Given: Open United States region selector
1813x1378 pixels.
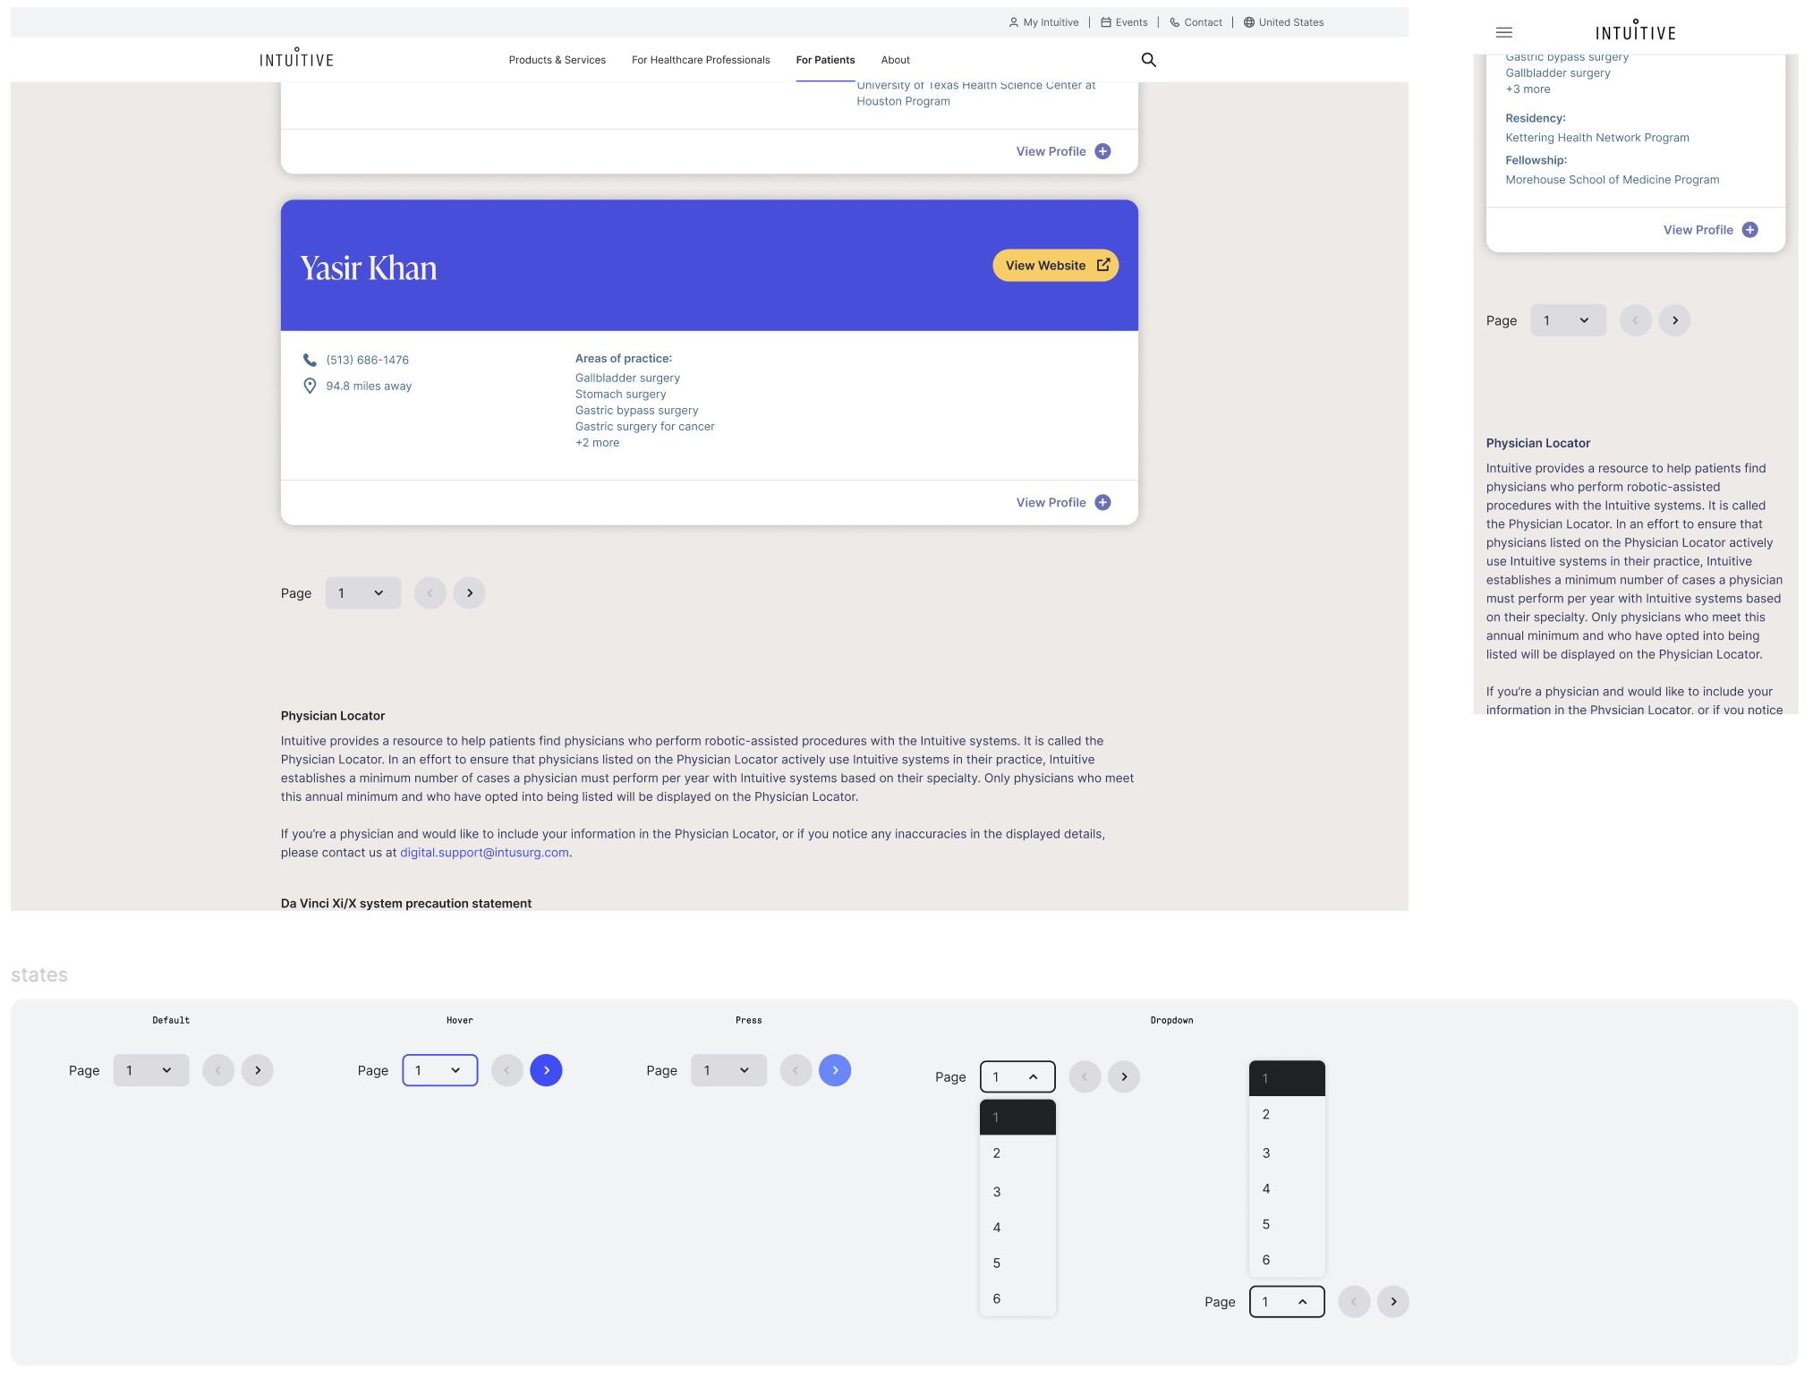Looking at the screenshot, I should pyautogui.click(x=1282, y=22).
